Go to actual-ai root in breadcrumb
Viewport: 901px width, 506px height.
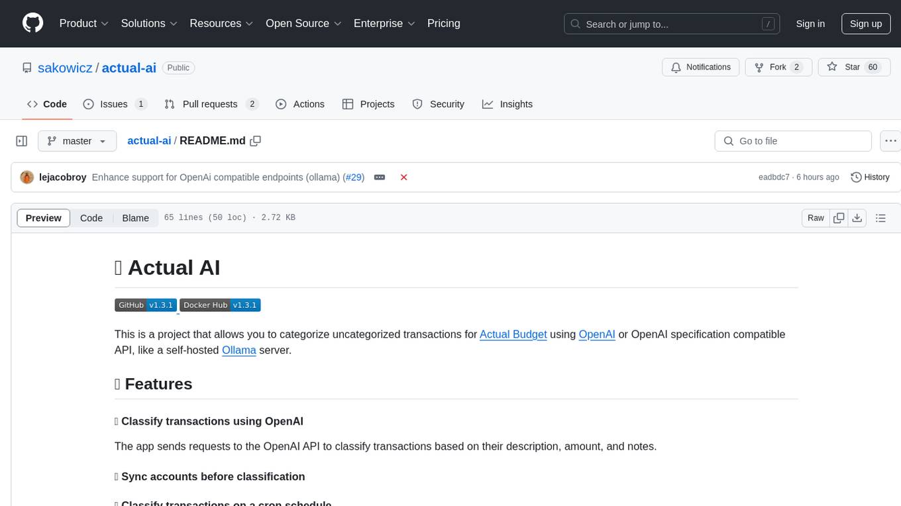point(149,140)
